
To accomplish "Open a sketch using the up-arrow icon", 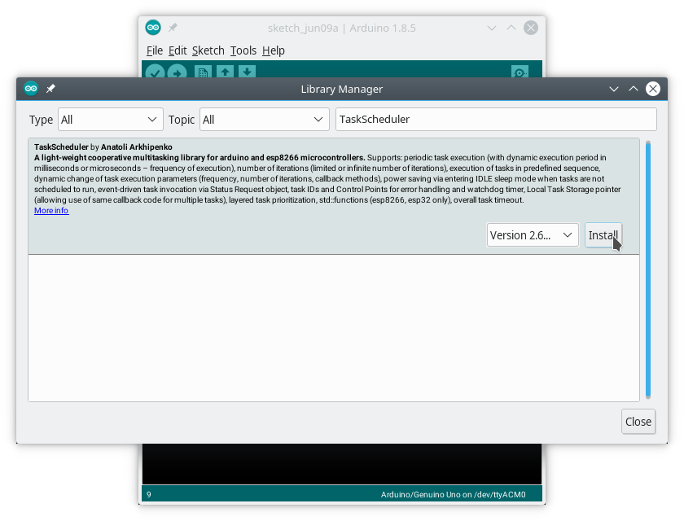I will pos(224,73).
